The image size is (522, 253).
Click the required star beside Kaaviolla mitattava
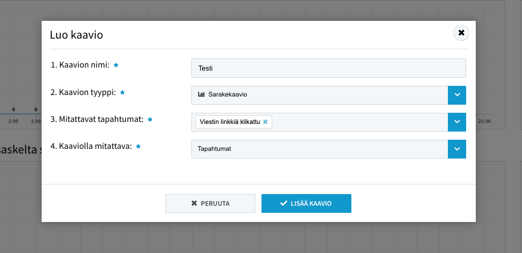139,146
